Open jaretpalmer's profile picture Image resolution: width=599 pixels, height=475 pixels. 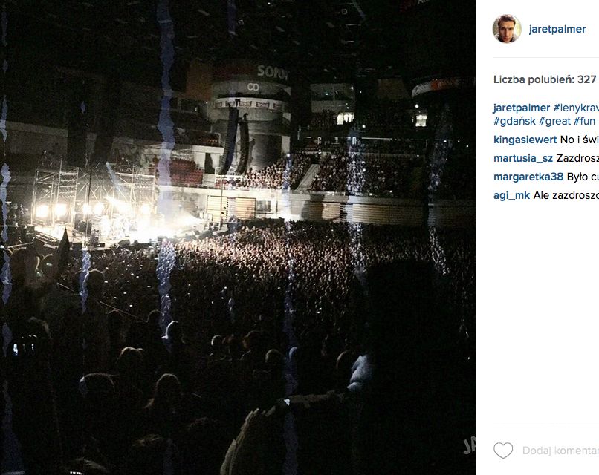click(x=507, y=29)
